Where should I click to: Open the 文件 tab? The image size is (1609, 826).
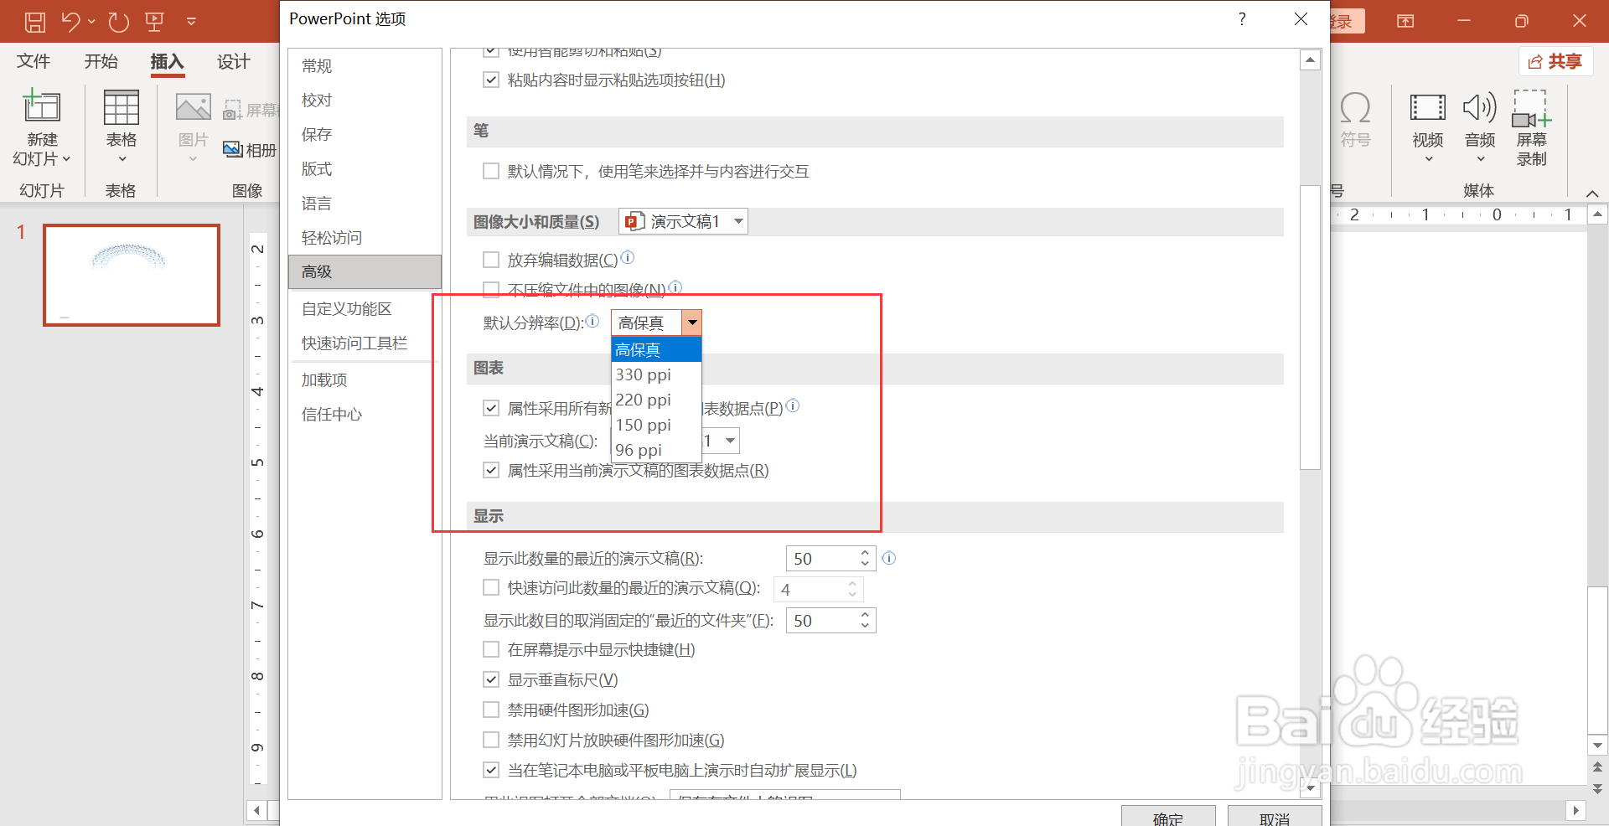pyautogui.click(x=34, y=61)
